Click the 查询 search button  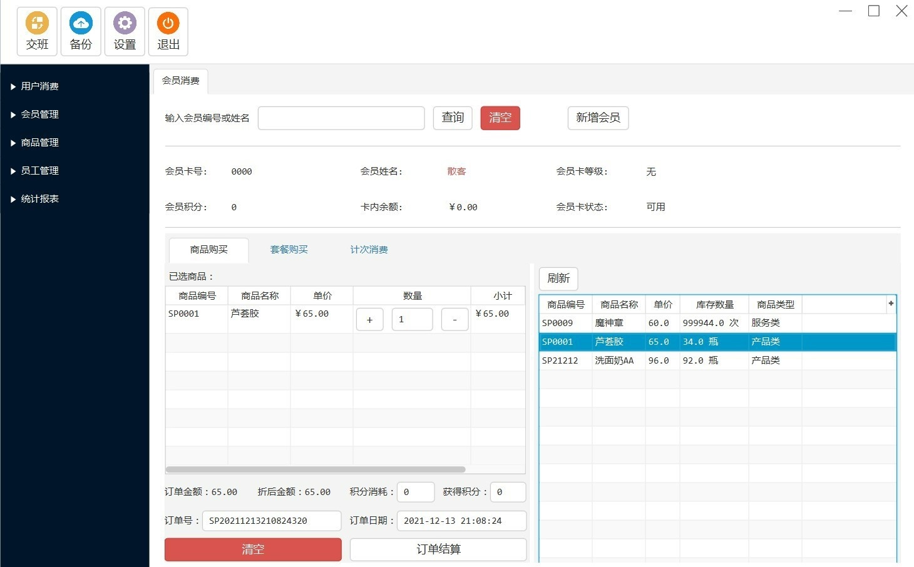(452, 118)
